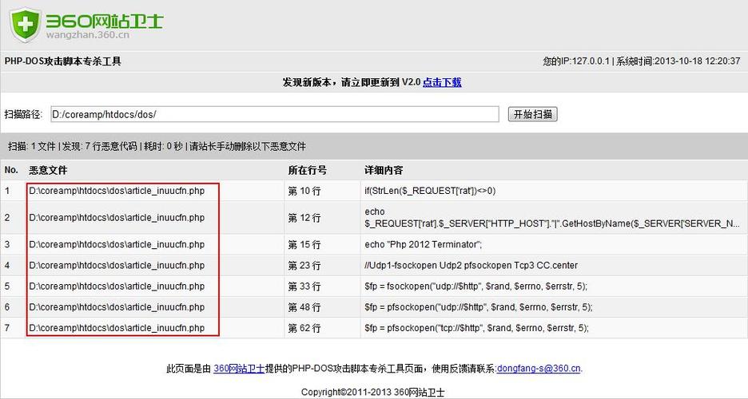
Task: Click the 360 green shield logo
Action: pos(26,24)
